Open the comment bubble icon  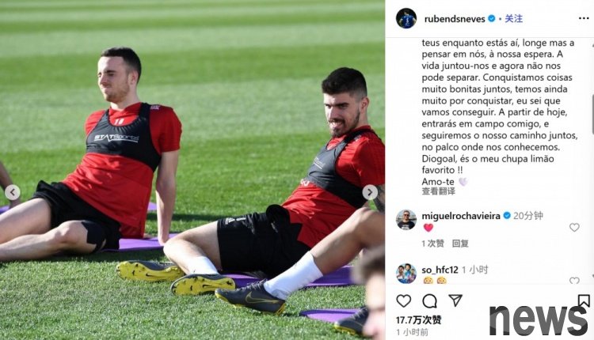point(429,301)
